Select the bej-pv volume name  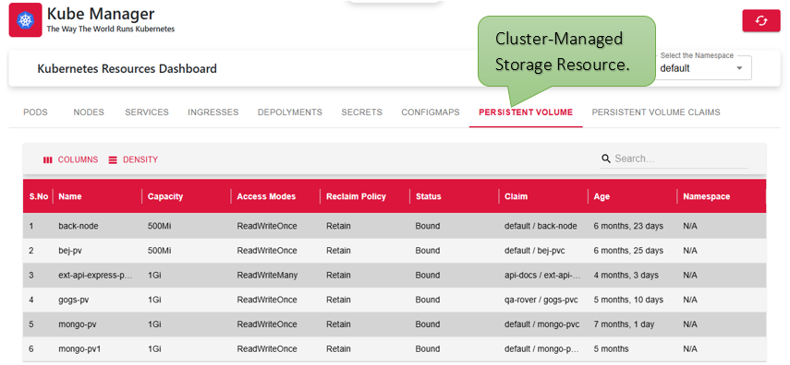click(x=71, y=251)
